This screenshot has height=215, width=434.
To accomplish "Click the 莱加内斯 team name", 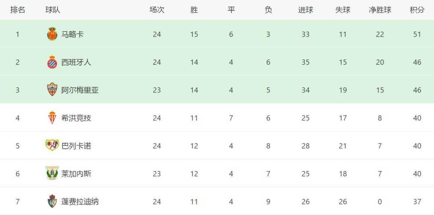I will coord(76,174).
